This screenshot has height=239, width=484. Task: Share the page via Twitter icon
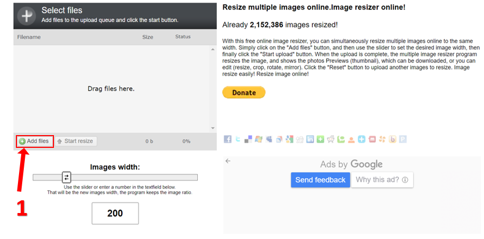click(238, 139)
